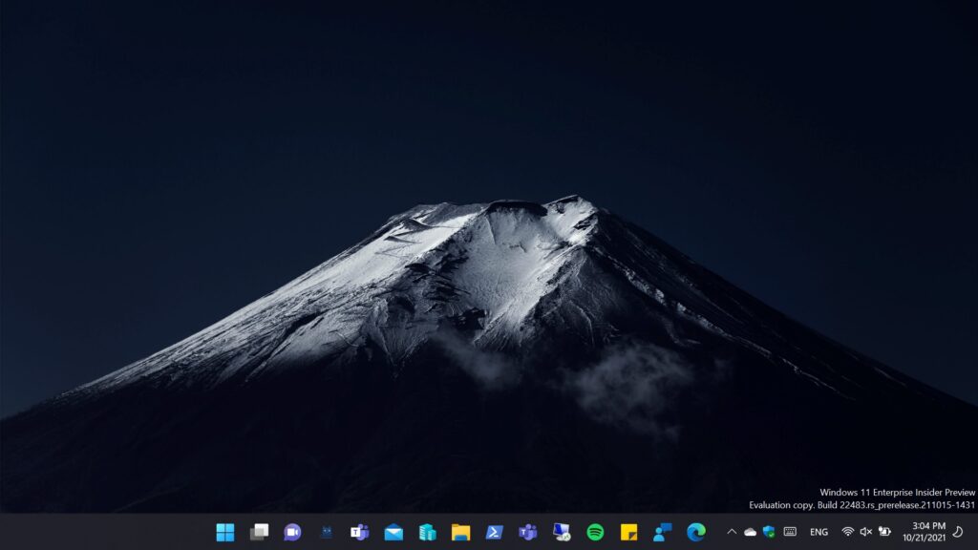
Task: Launch Spotify from the taskbar
Action: click(595, 532)
